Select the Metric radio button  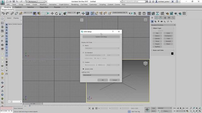click(x=83, y=46)
